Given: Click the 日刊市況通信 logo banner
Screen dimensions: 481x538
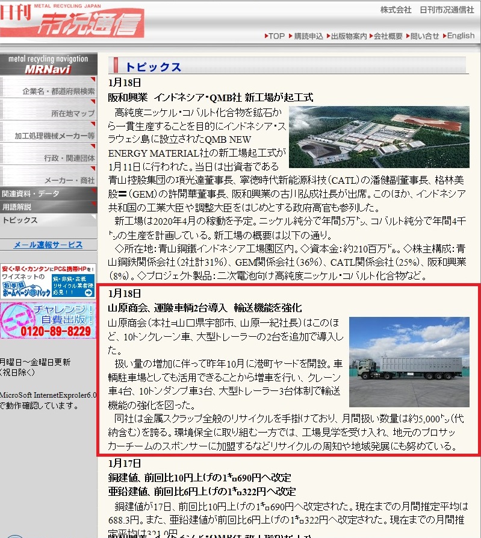Looking at the screenshot, I should [x=72, y=20].
